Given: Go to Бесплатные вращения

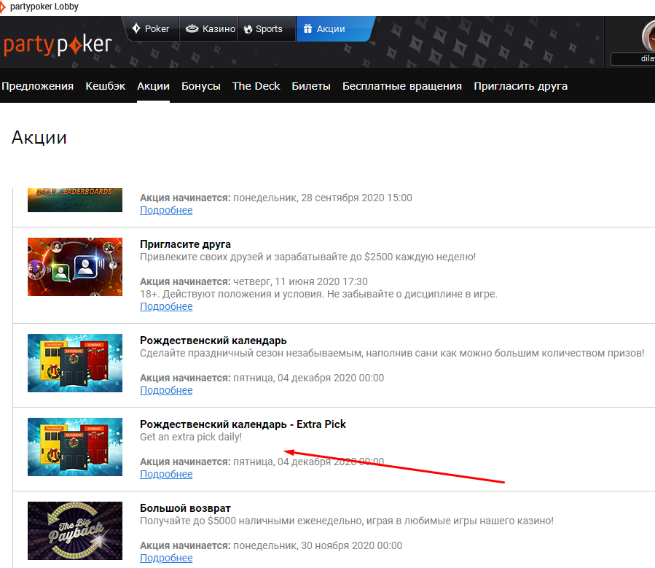Looking at the screenshot, I should pos(402,86).
